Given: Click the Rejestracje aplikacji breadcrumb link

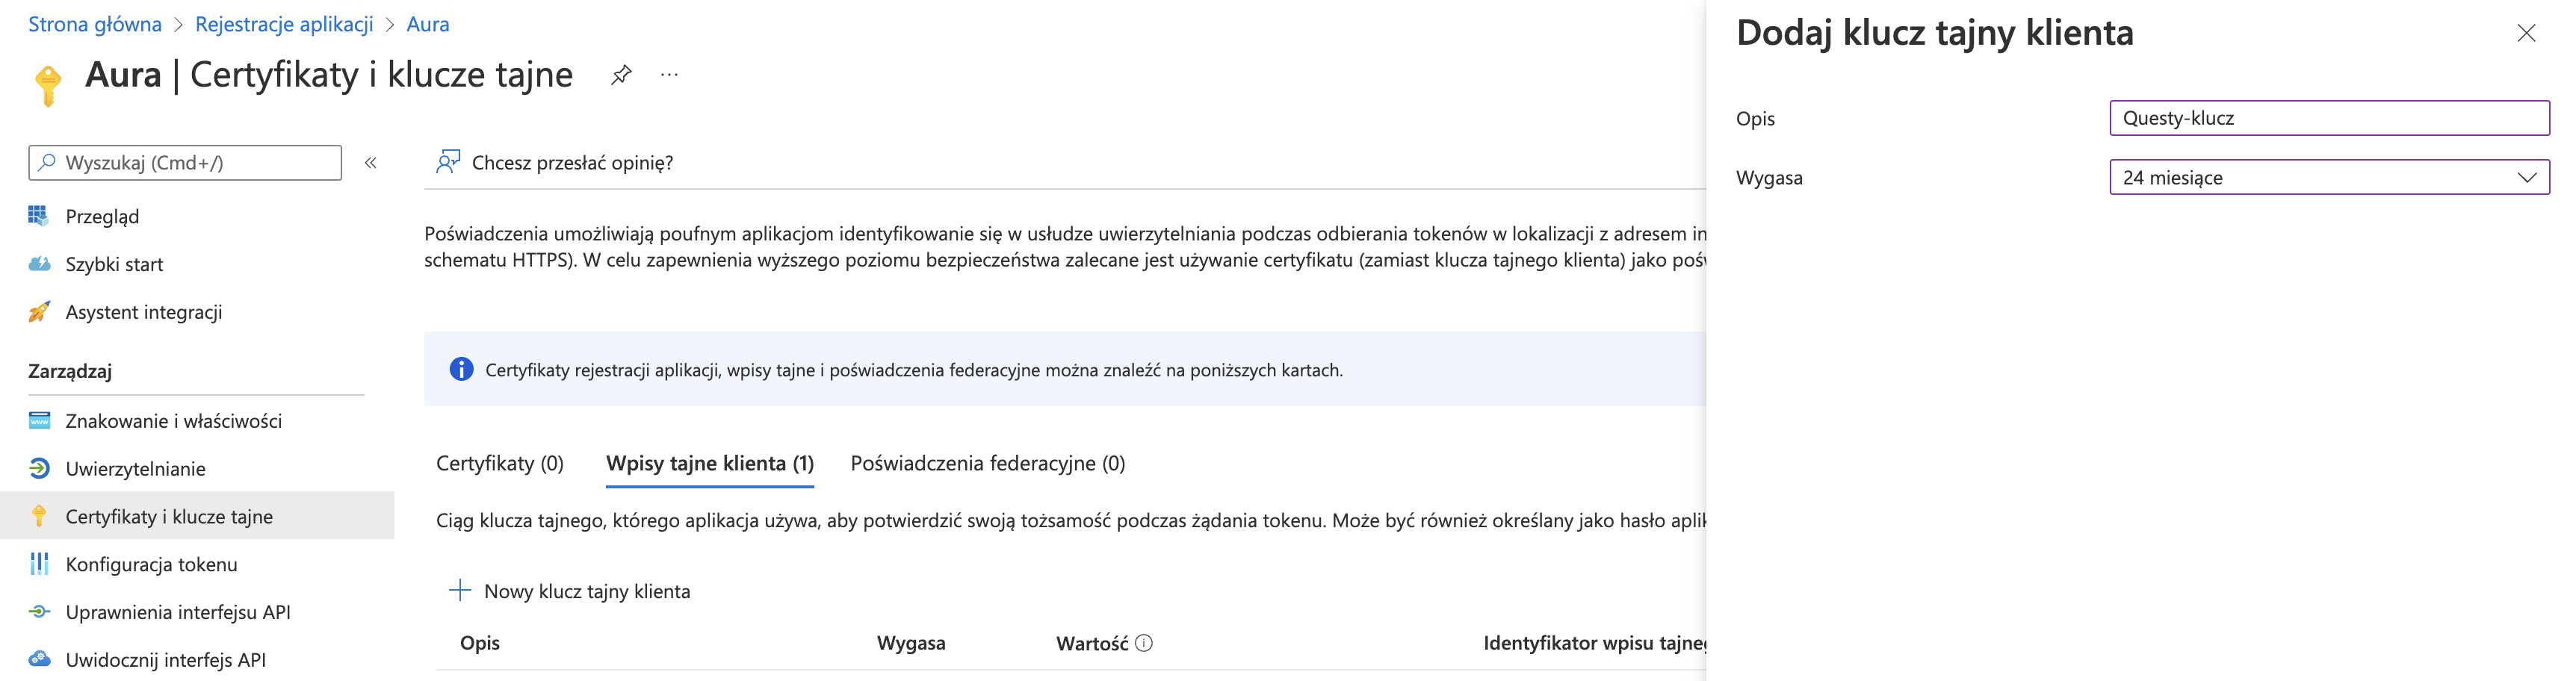Looking at the screenshot, I should (284, 24).
